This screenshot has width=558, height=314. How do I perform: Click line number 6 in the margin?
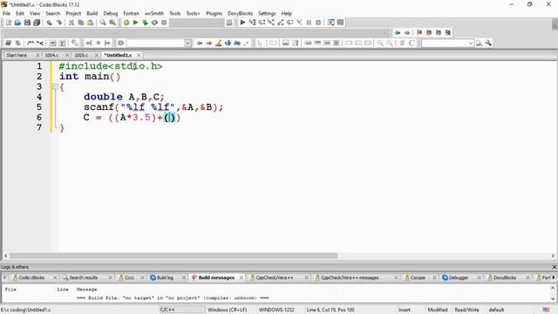tap(39, 118)
